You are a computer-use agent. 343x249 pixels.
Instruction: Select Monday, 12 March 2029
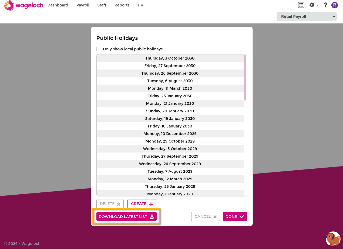coord(170,179)
